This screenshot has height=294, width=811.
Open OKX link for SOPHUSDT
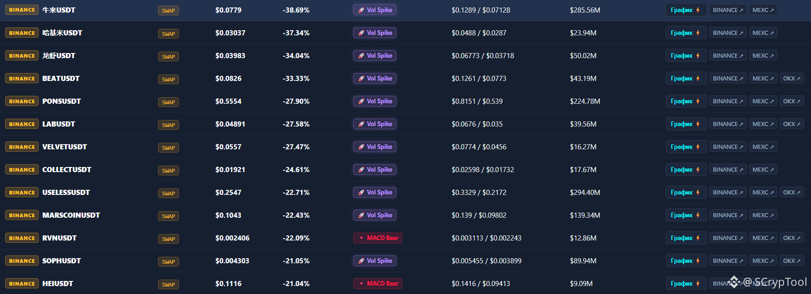coord(791,261)
